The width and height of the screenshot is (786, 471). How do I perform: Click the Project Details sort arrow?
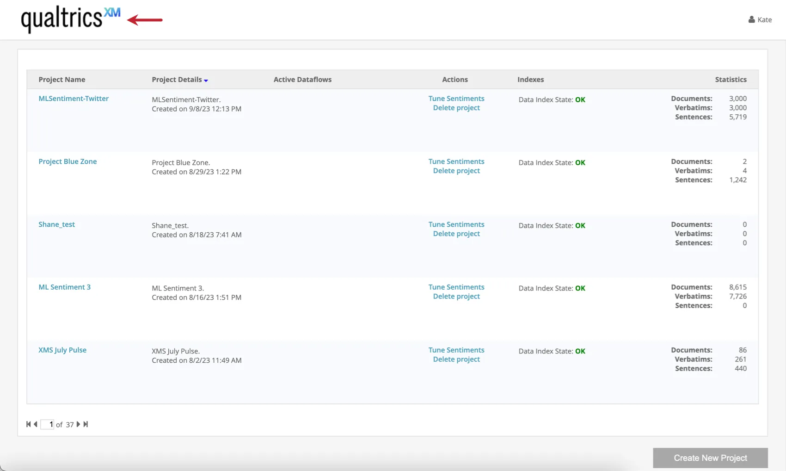click(206, 81)
